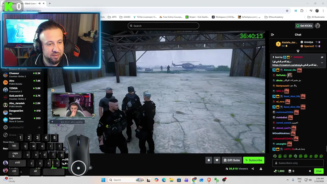This screenshot has width=327, height=184.
Task: Open TikTok Livestream bookmark
Action: tap(145, 17)
